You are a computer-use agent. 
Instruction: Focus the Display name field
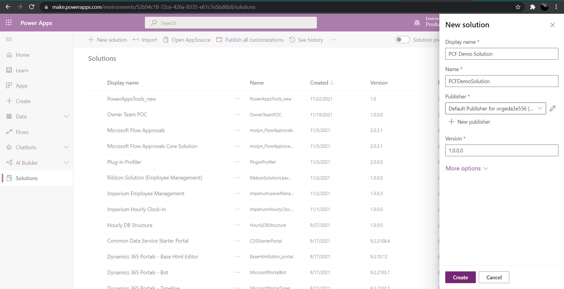[x=502, y=54]
